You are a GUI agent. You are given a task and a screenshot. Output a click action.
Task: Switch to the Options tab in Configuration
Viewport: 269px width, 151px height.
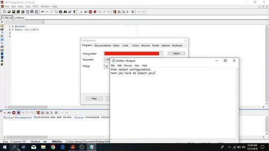(166, 46)
